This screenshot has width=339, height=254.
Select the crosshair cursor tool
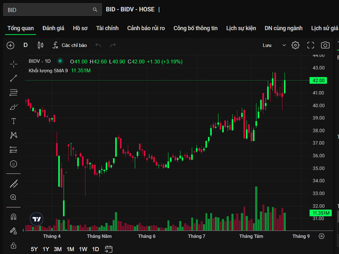[14, 64]
